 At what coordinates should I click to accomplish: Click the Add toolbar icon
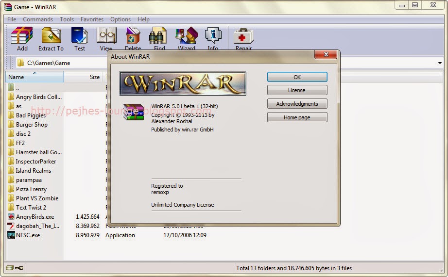(22, 35)
